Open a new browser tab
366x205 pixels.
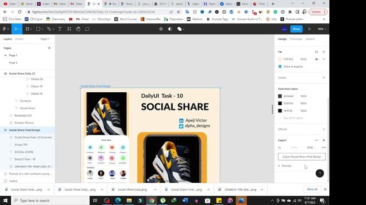pyautogui.click(x=273, y=4)
